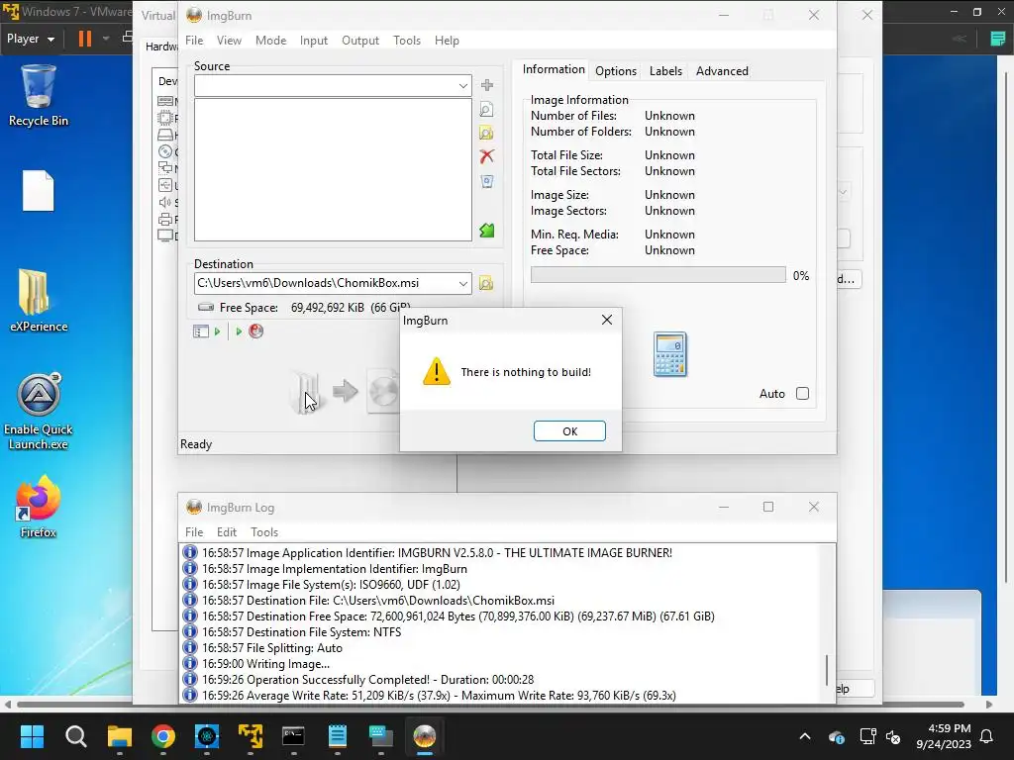This screenshot has height=760, width=1014.
Task: Select log line 'Operation Successfully Completed!'
Action: tap(368, 679)
